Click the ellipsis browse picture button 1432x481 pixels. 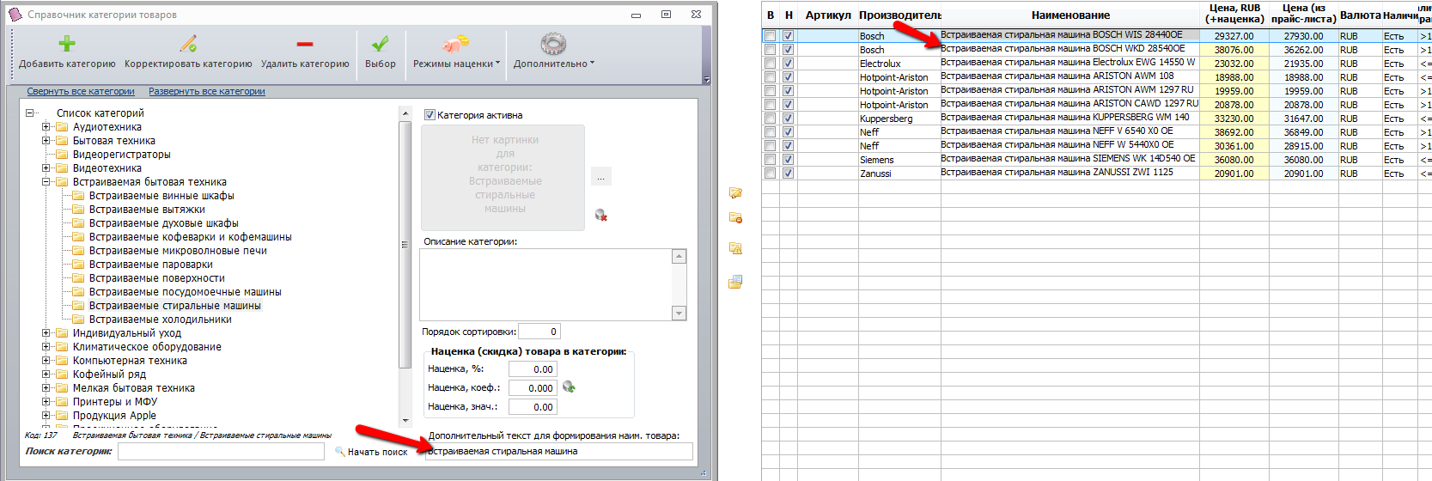(x=601, y=178)
